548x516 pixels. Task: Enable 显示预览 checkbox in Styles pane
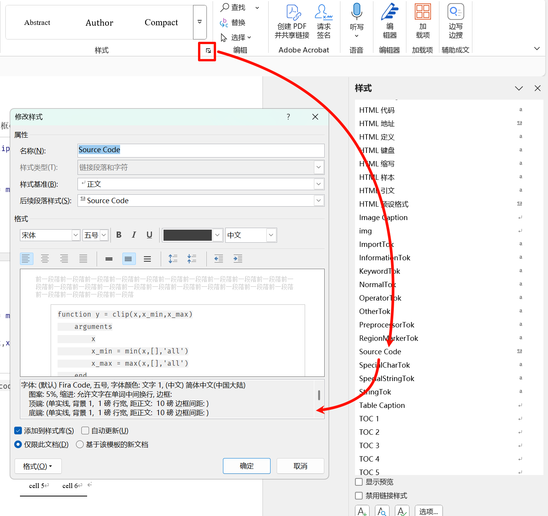359,482
